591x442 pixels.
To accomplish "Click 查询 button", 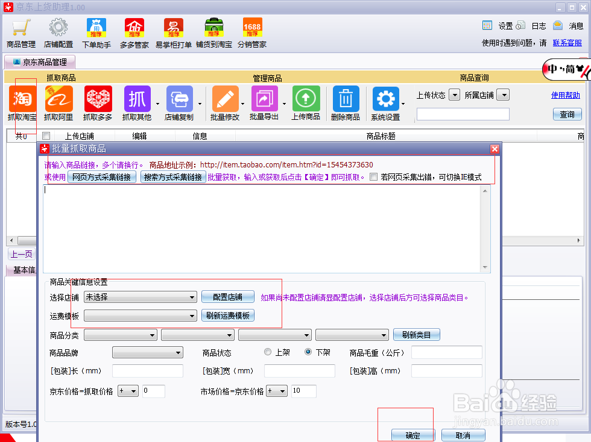I will 567,114.
